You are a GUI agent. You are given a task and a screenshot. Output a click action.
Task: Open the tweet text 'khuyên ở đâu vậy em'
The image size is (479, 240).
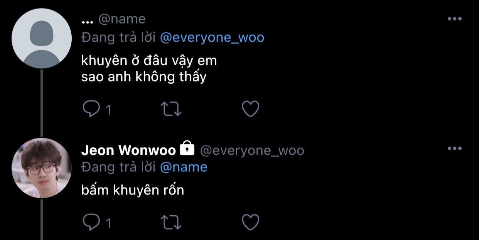click(x=149, y=61)
